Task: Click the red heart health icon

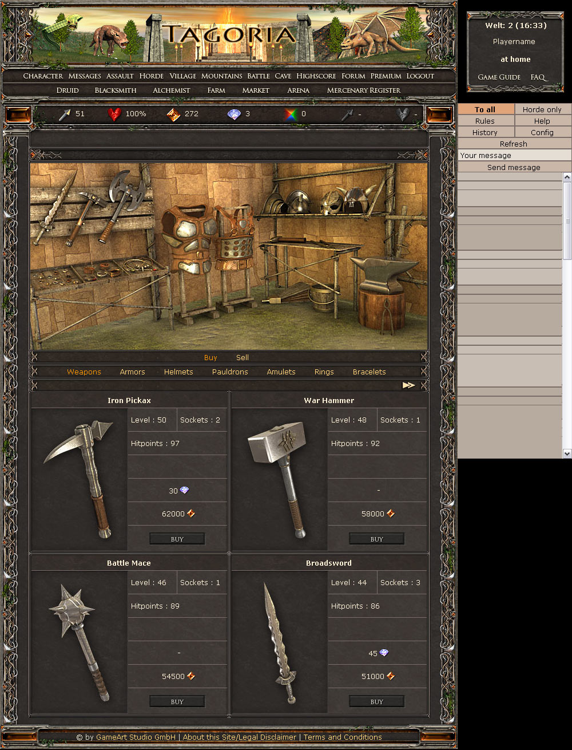Action: 114,115
